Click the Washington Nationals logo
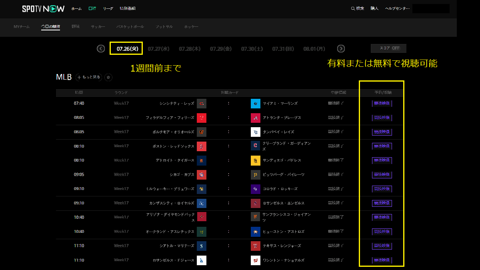Screen dimensions: 480x270 pyautogui.click(x=256, y=260)
